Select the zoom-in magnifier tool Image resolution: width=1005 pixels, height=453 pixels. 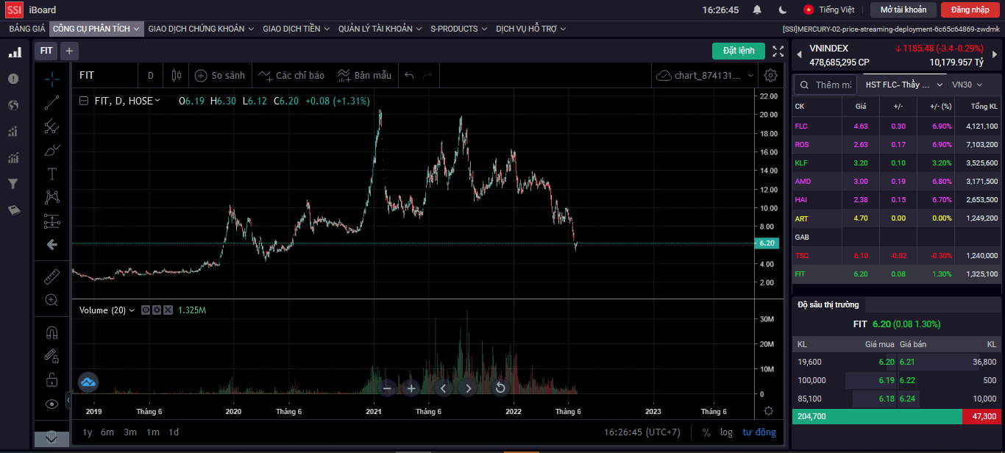pos(52,300)
